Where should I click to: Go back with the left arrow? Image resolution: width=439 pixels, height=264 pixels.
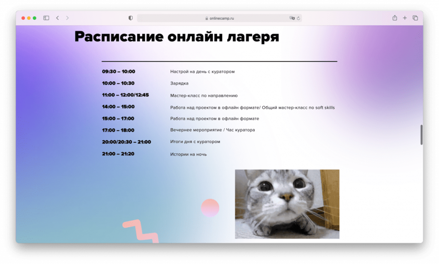pos(57,18)
